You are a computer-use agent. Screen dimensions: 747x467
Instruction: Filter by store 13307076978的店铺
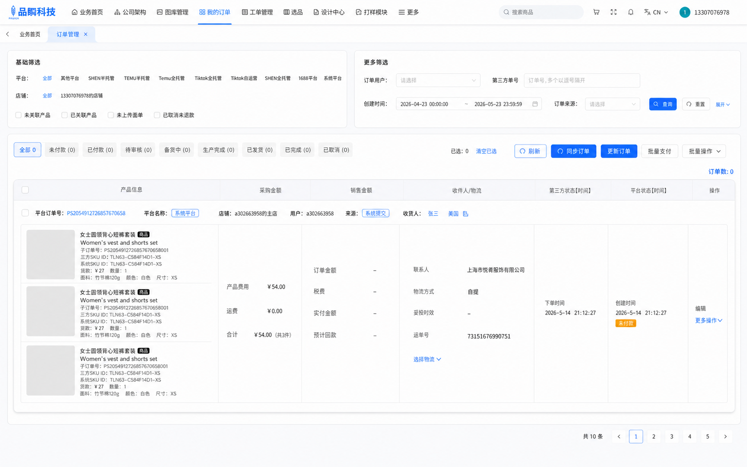pos(81,96)
